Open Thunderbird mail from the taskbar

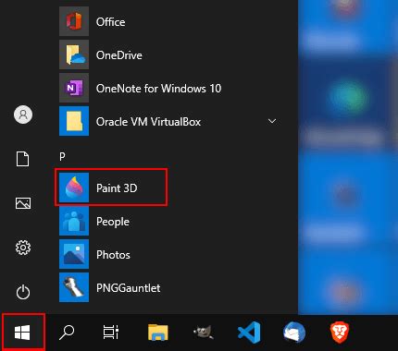pyautogui.click(x=294, y=333)
